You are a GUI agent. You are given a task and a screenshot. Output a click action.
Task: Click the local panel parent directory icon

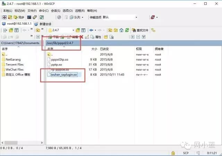tap(38, 30)
